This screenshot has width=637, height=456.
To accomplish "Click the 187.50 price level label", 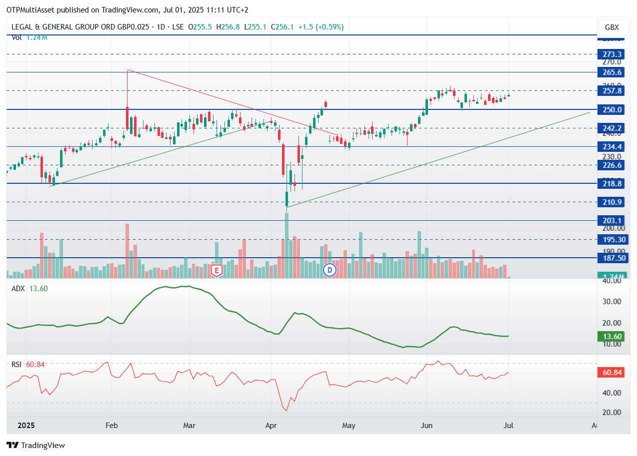I will tap(612, 258).
